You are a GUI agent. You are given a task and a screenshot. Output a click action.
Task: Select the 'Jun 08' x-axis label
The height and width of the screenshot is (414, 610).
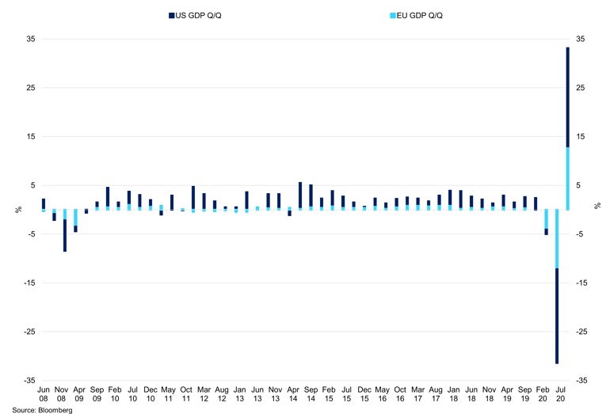43,395
